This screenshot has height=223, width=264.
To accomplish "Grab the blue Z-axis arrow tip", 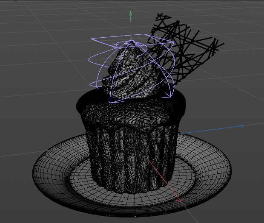I will click(241, 126).
